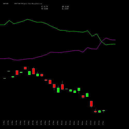The height and width of the screenshot is (129, 129).
Task: Select the 29 May date label
Action: tap(58, 123)
